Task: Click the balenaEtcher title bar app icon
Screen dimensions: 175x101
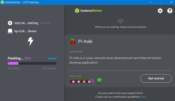Action: [x=2, y=2]
